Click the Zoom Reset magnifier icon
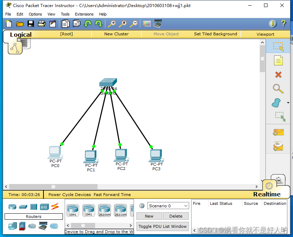 coord(123,24)
